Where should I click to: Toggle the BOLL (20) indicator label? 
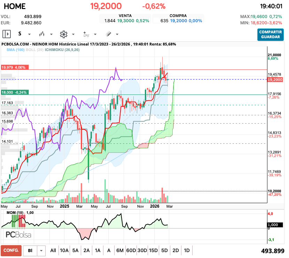pos(35,50)
